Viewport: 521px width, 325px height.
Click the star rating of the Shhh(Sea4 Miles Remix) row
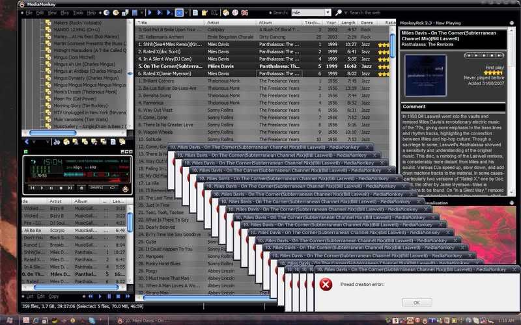click(384, 45)
